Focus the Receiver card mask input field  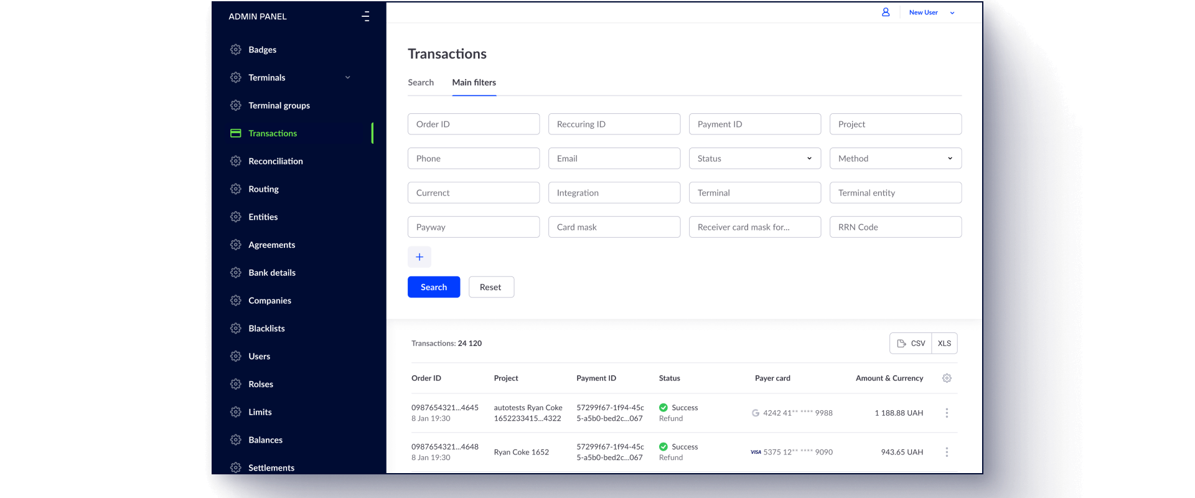755,227
